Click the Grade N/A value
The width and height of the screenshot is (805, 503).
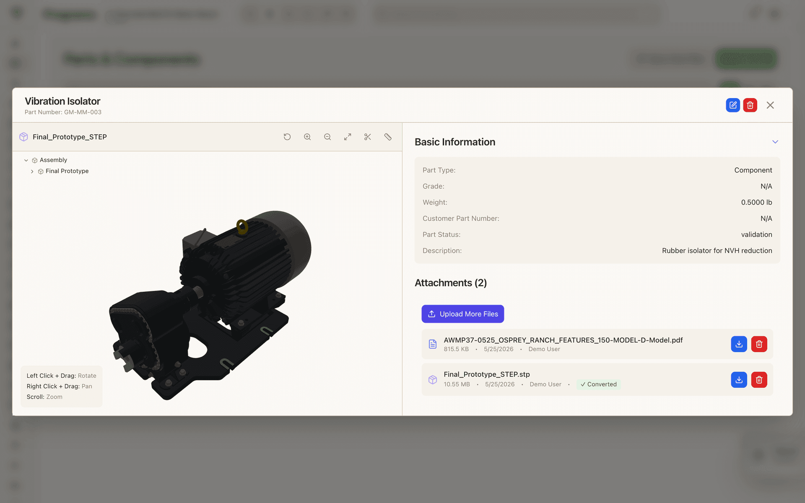click(x=766, y=186)
